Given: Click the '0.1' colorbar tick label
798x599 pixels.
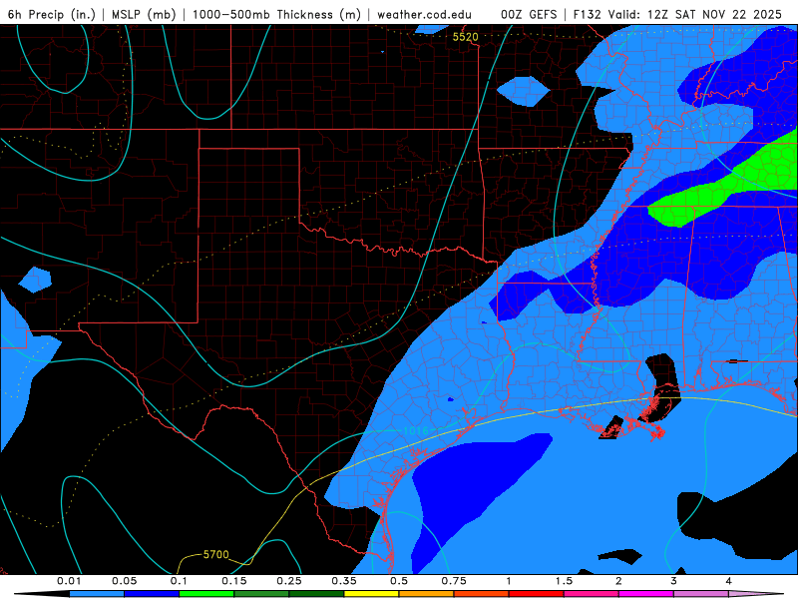Looking at the screenshot, I should click(x=179, y=581).
